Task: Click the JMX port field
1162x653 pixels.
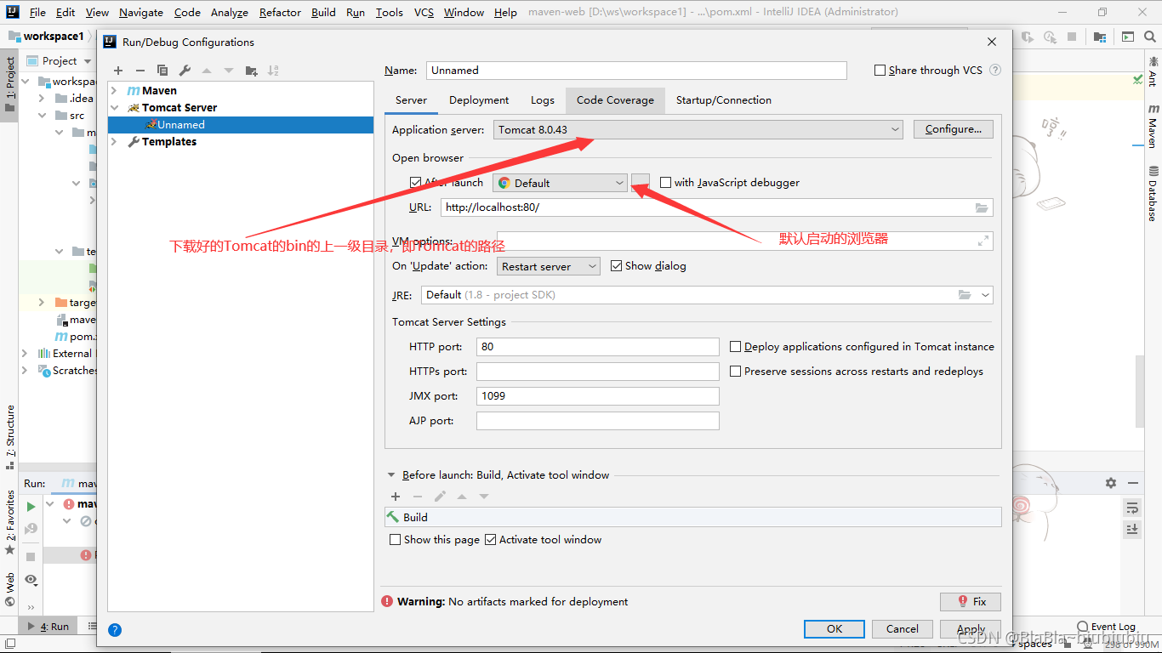Action: click(598, 396)
